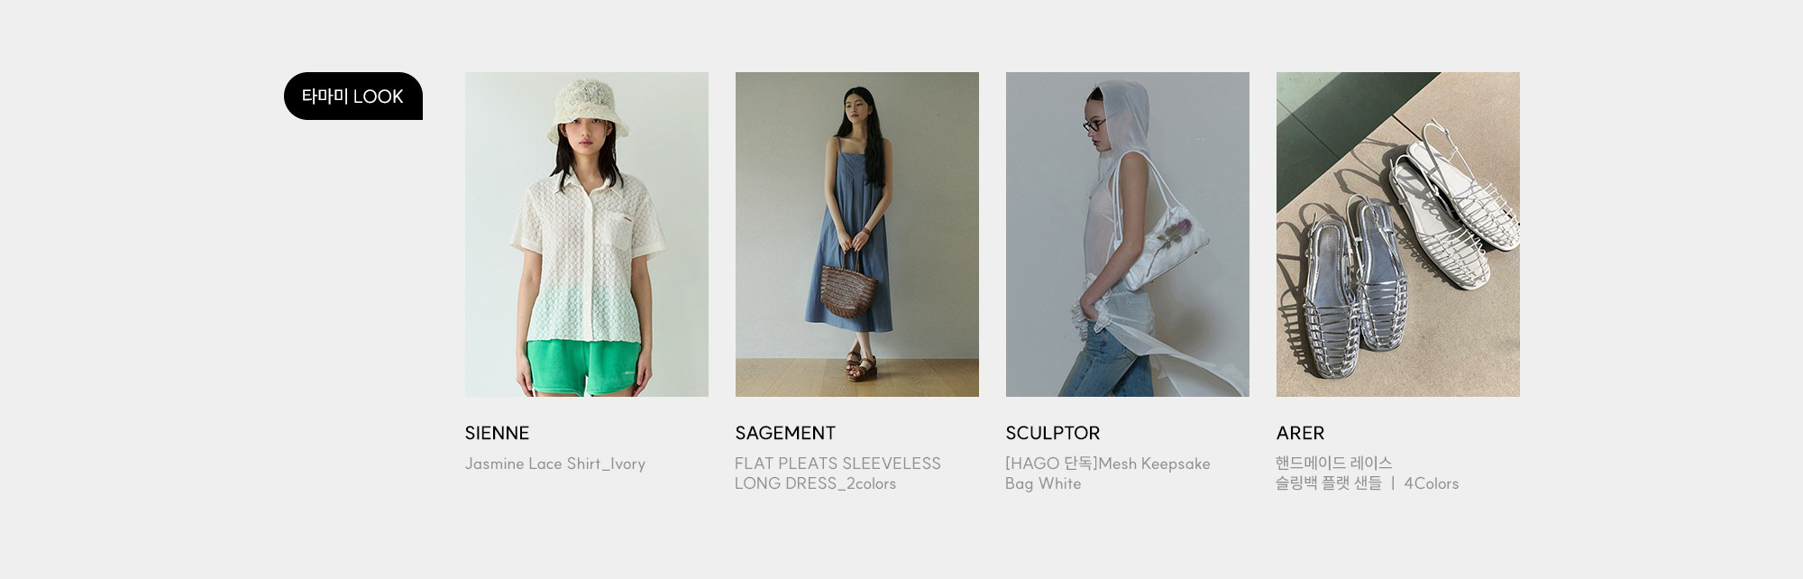Click the 4Colors text under ARER
The height and width of the screenshot is (579, 1803).
(1431, 483)
